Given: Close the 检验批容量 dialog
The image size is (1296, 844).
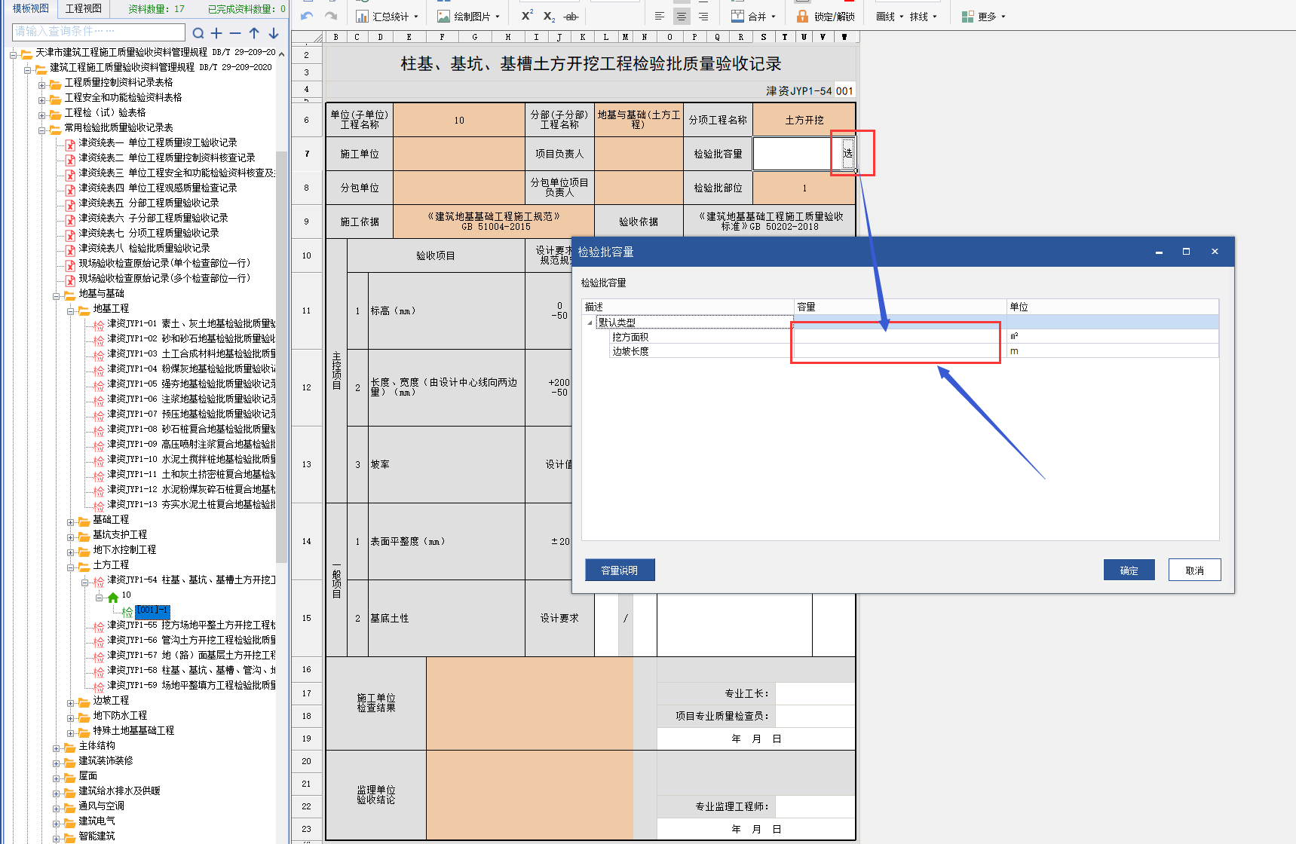Looking at the screenshot, I should [x=1215, y=252].
